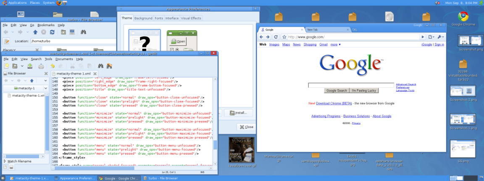Open Google Chrome desktop shortcut icon
This screenshot has width=484, height=181.
click(x=463, y=17)
